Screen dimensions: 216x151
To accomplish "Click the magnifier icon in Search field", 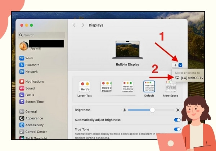I will click(x=21, y=35).
